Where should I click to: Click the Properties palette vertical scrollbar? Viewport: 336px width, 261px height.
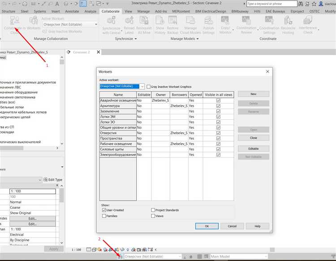coord(62,195)
